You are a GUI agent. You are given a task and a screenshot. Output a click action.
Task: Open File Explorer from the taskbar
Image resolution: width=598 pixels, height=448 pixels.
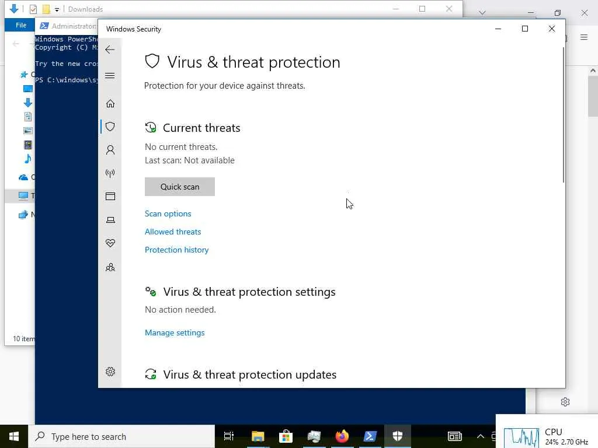point(258,436)
